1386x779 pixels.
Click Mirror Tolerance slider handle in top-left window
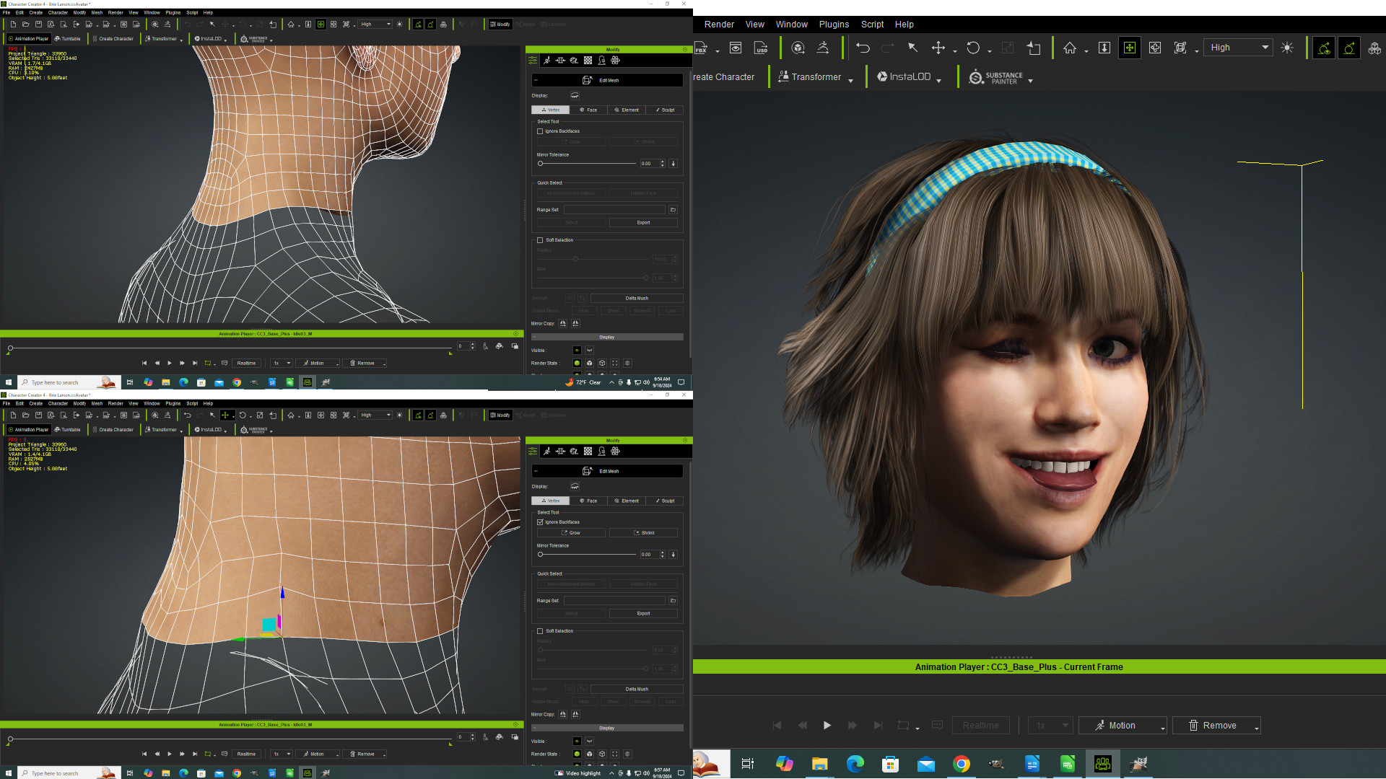click(540, 164)
